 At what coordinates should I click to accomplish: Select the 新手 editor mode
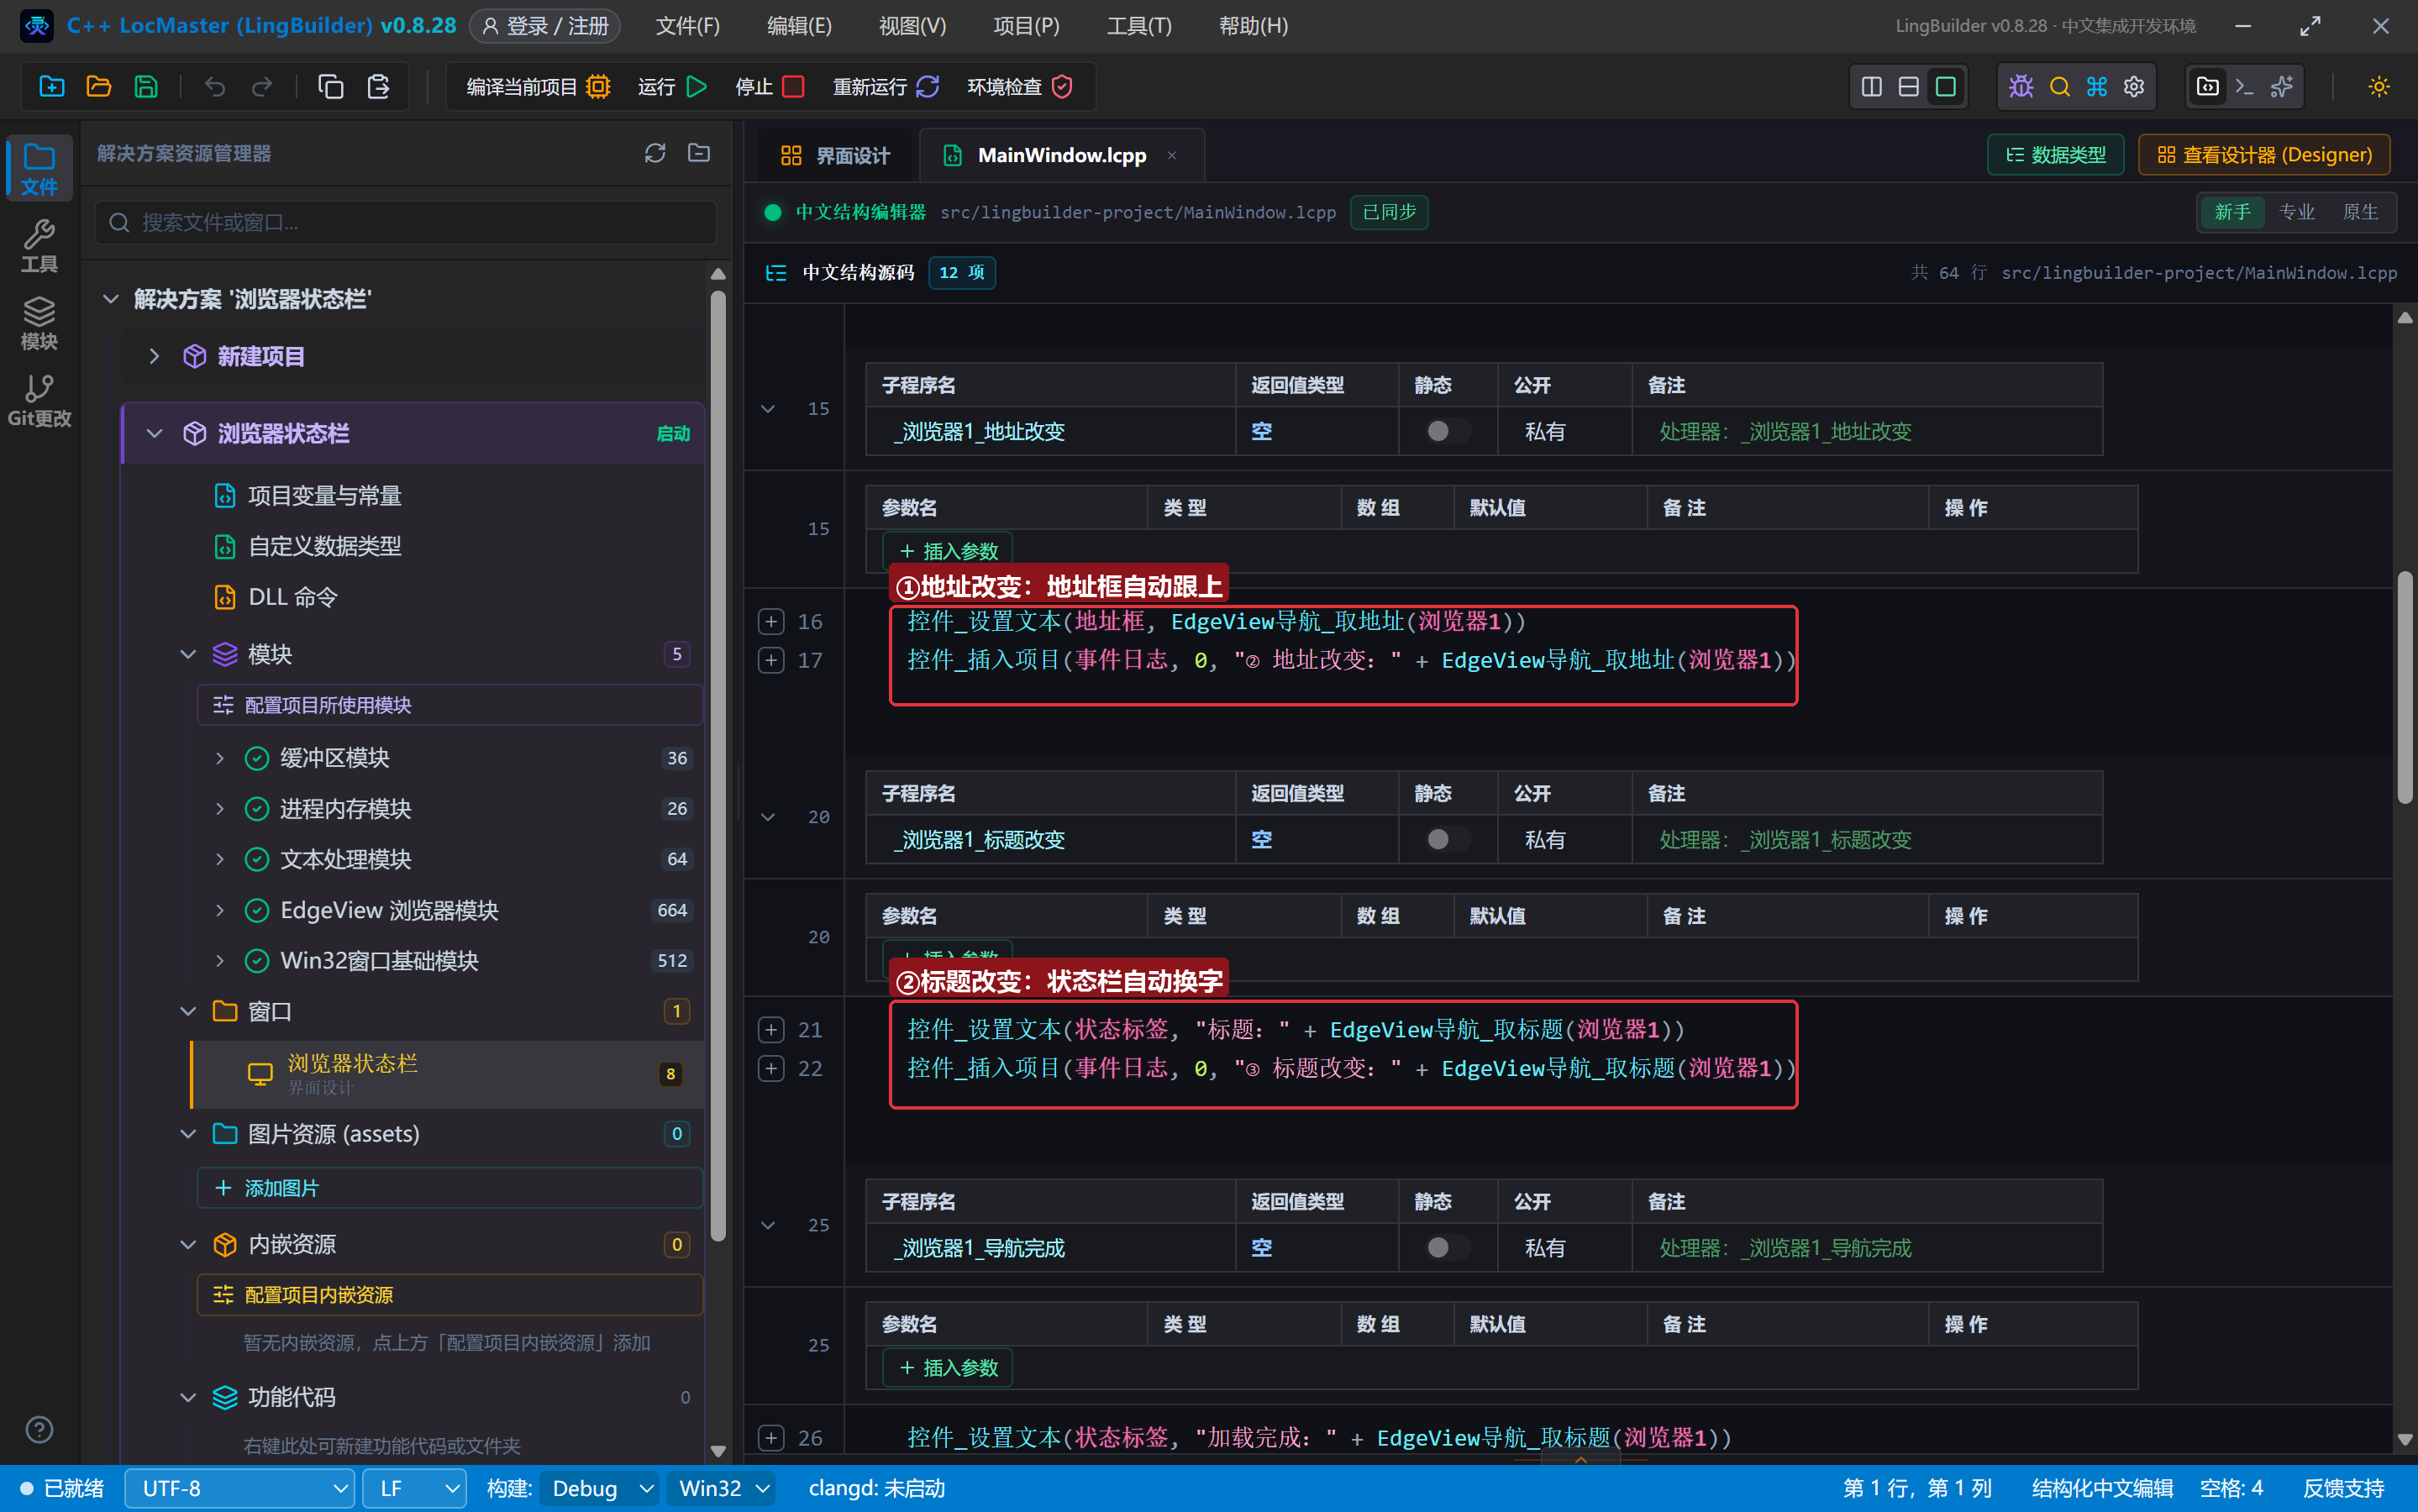click(2232, 212)
